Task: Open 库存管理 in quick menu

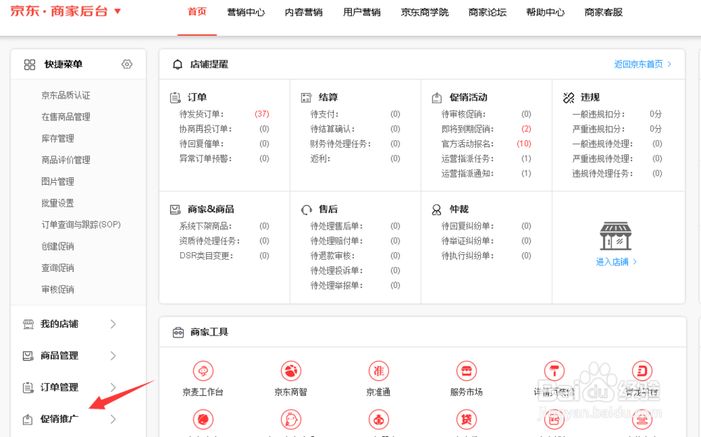Action: pyautogui.click(x=57, y=138)
